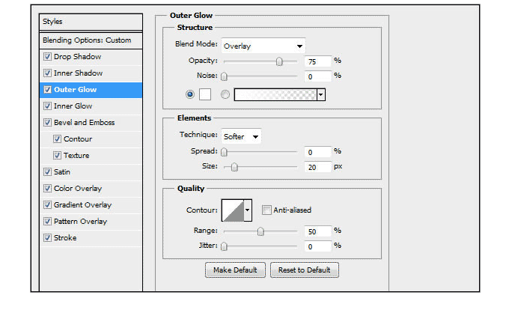Open the Contour picker arrow

tap(248, 210)
